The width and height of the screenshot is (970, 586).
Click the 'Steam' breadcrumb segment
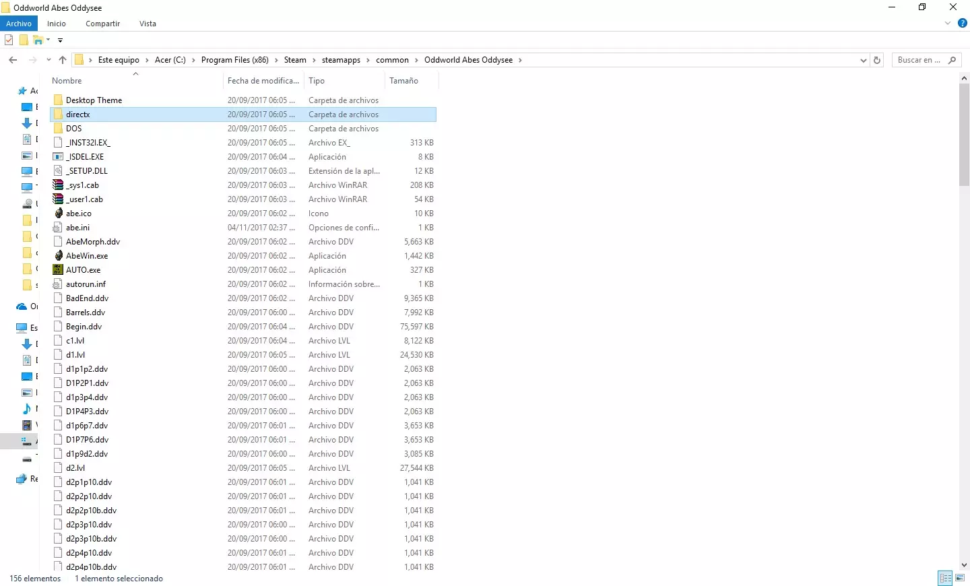(x=295, y=60)
